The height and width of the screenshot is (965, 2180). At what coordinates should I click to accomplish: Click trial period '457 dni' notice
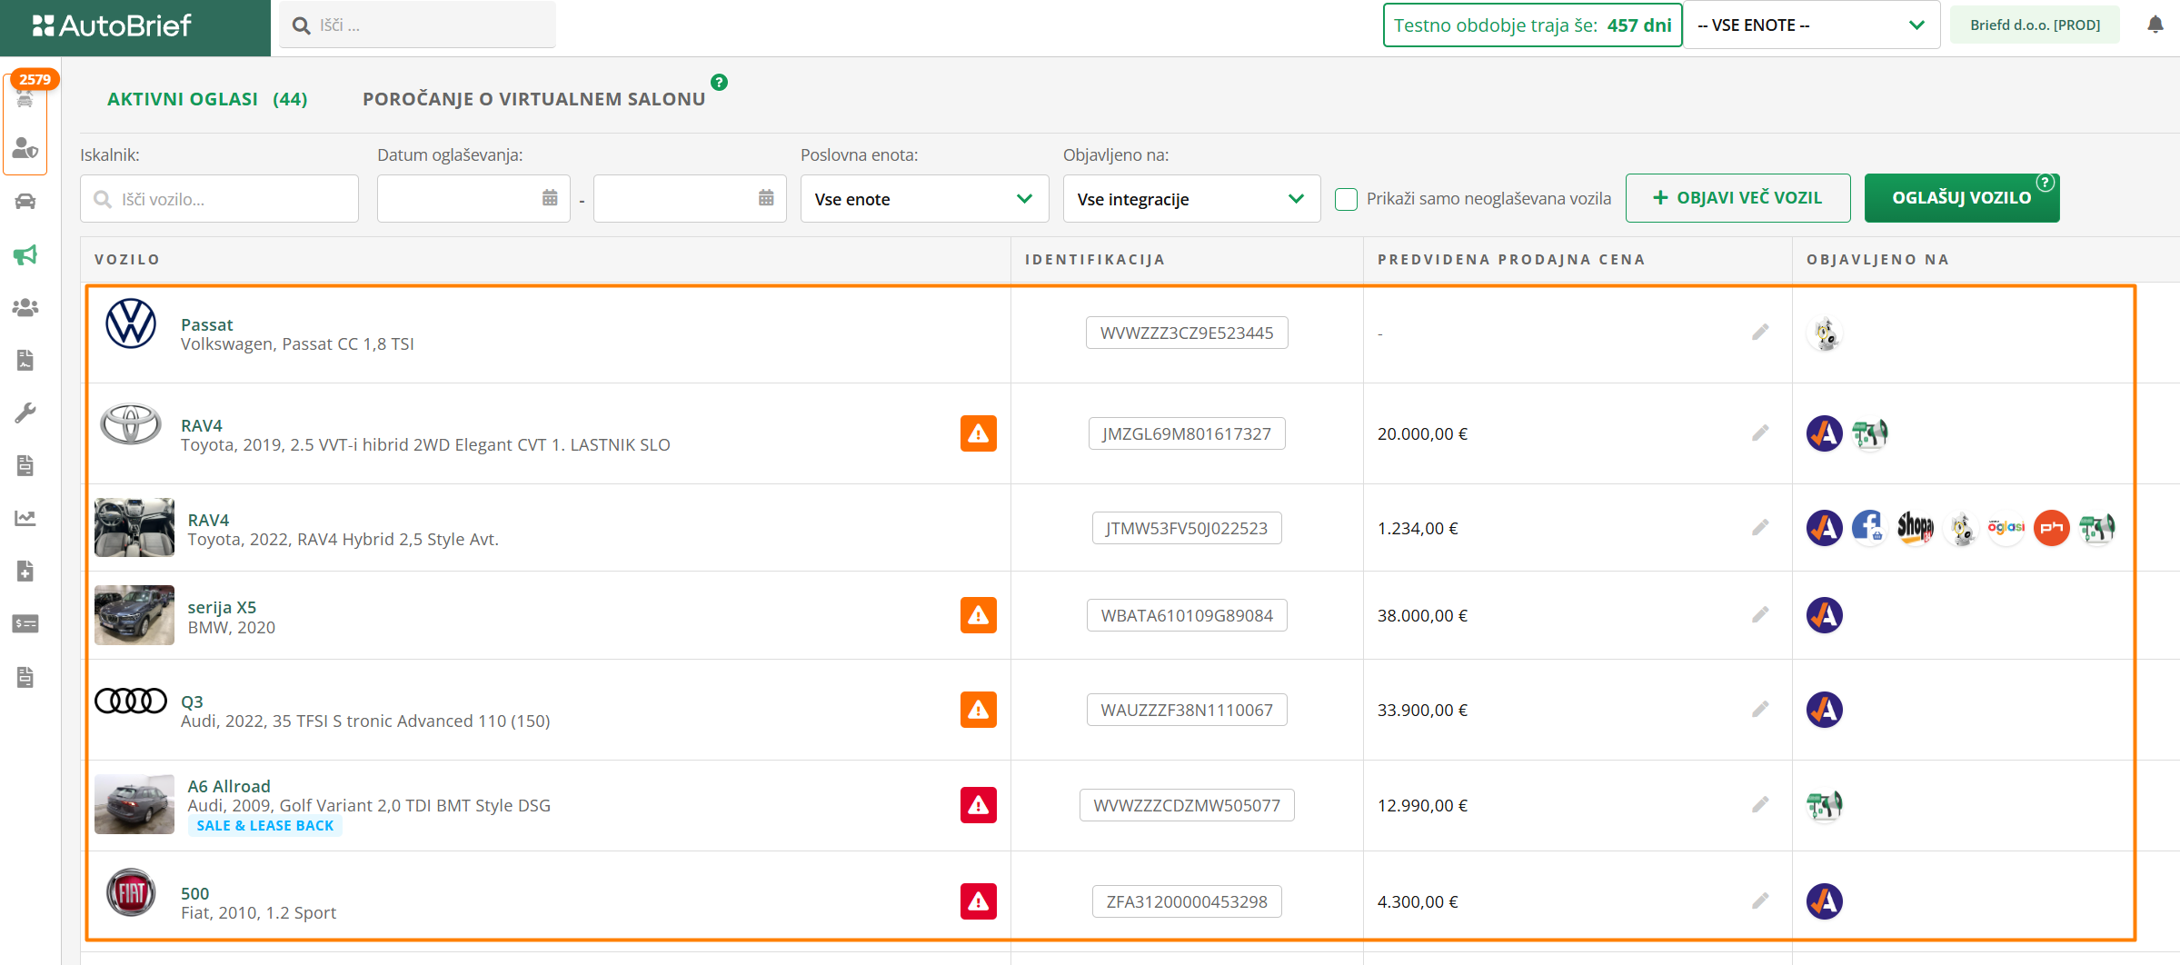point(1532,25)
